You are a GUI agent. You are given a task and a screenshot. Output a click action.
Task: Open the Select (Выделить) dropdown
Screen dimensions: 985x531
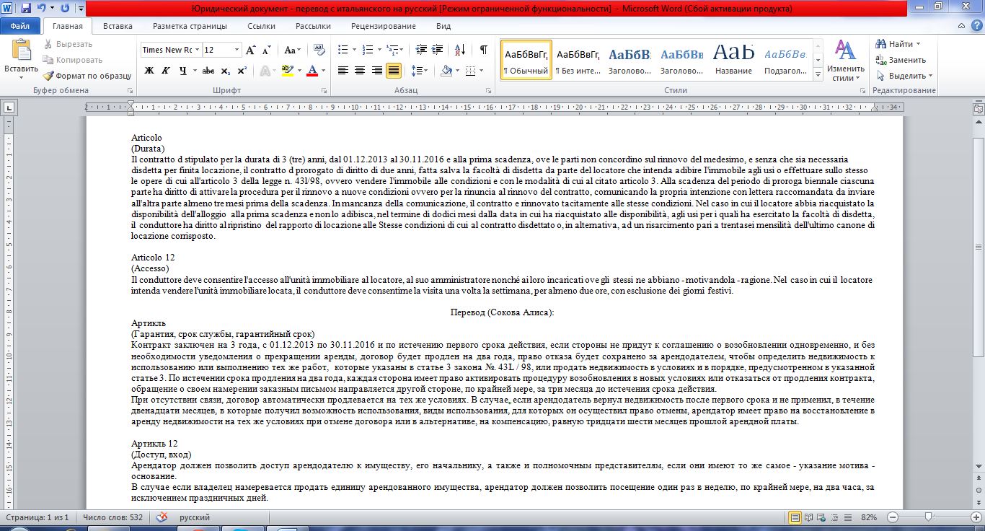[904, 76]
